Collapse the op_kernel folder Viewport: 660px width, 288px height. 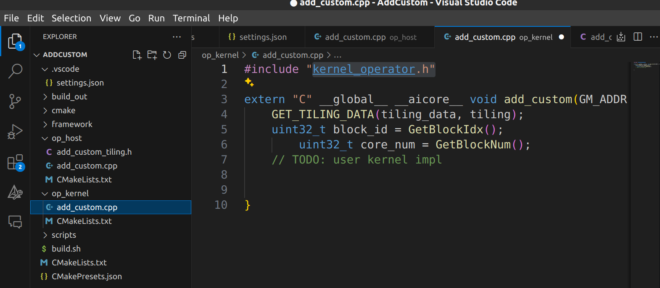tap(45, 193)
